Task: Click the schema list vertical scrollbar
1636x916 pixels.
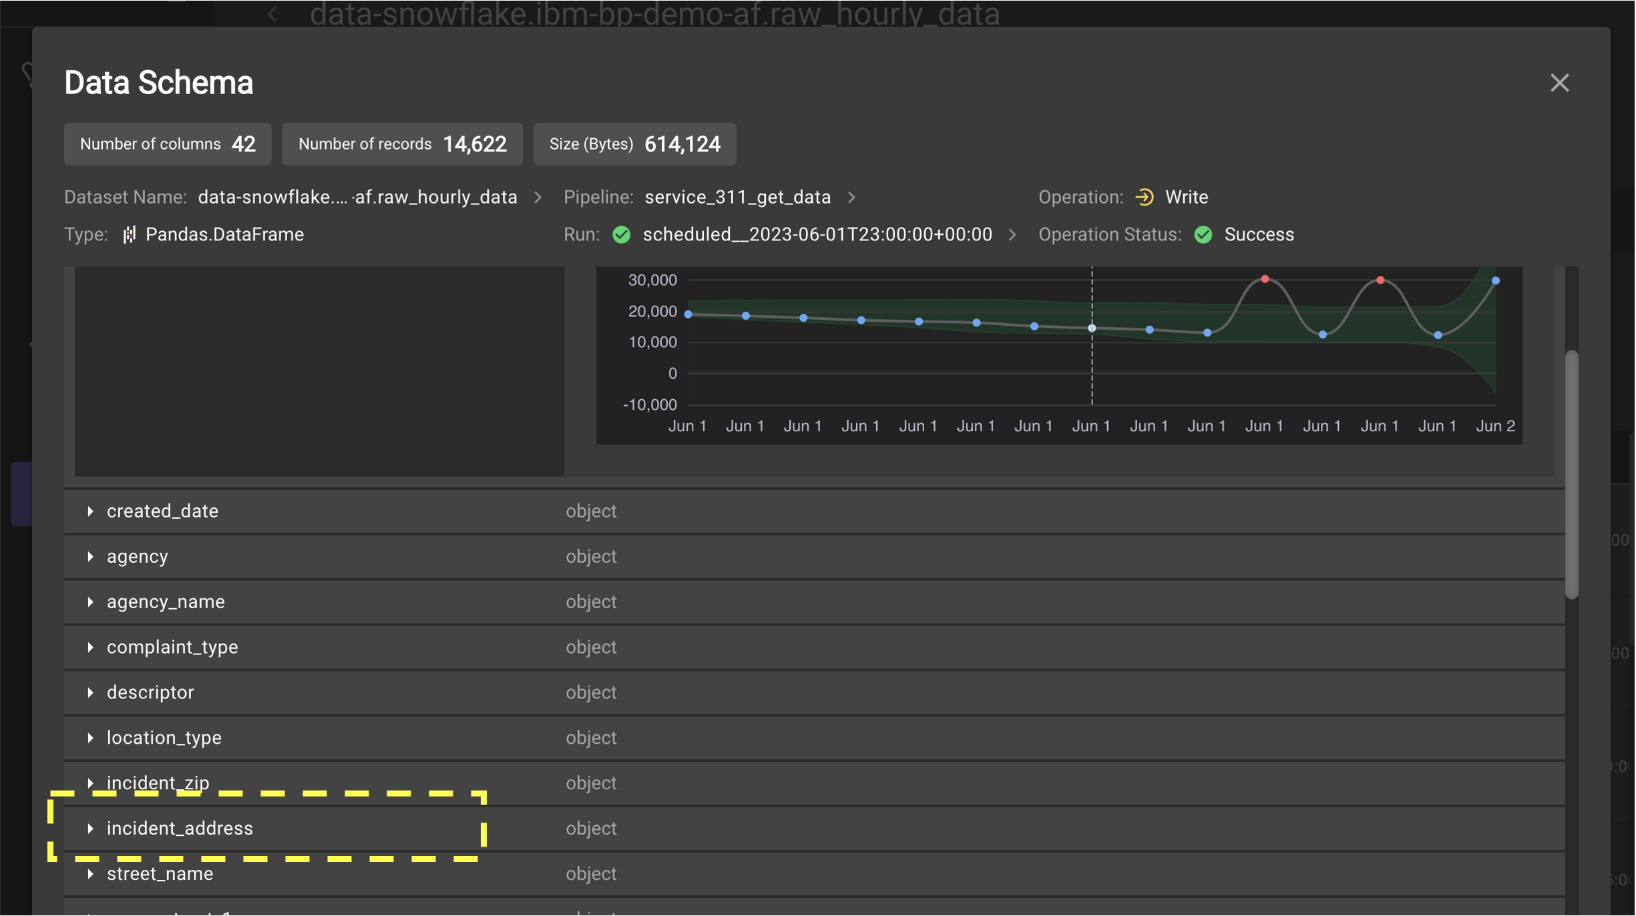Action: [x=1572, y=474]
